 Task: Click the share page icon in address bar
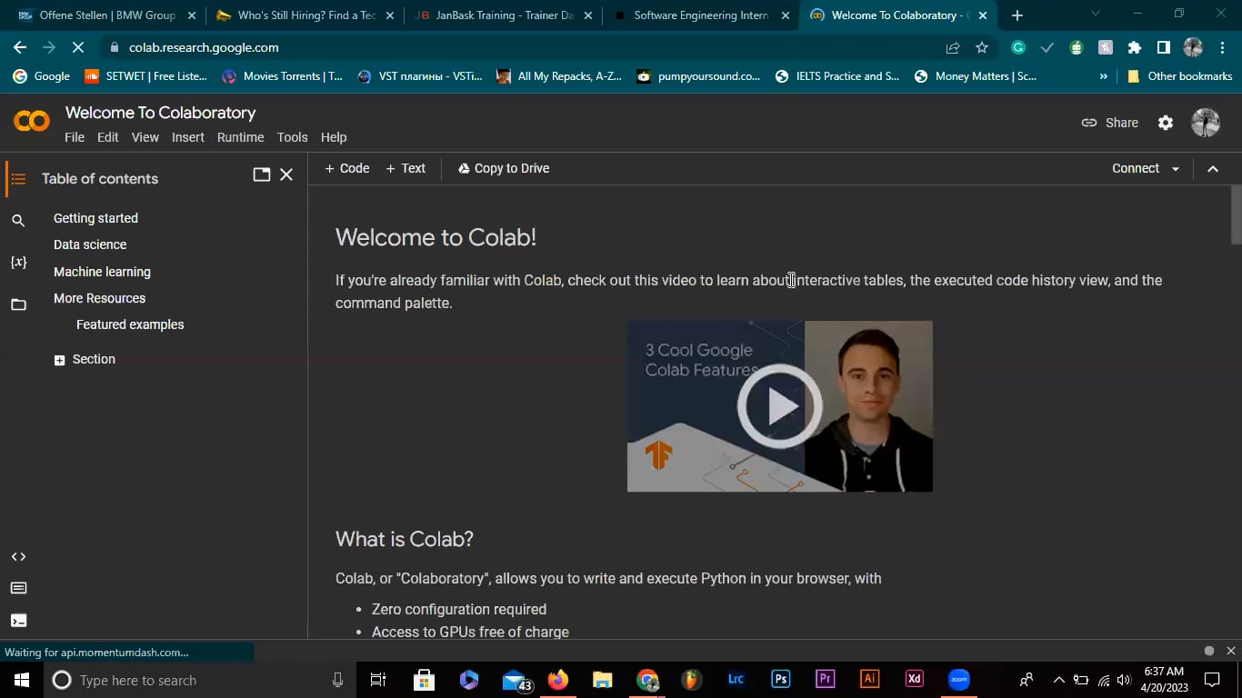(953, 47)
